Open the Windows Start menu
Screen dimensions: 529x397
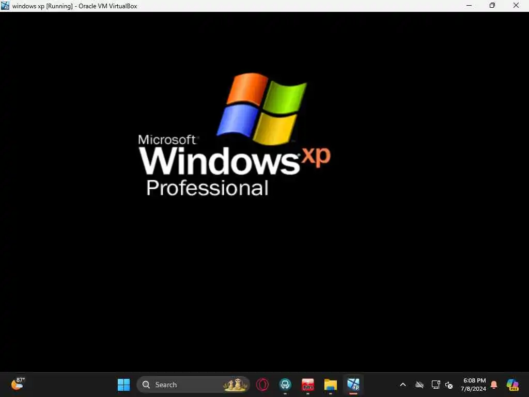(x=123, y=385)
